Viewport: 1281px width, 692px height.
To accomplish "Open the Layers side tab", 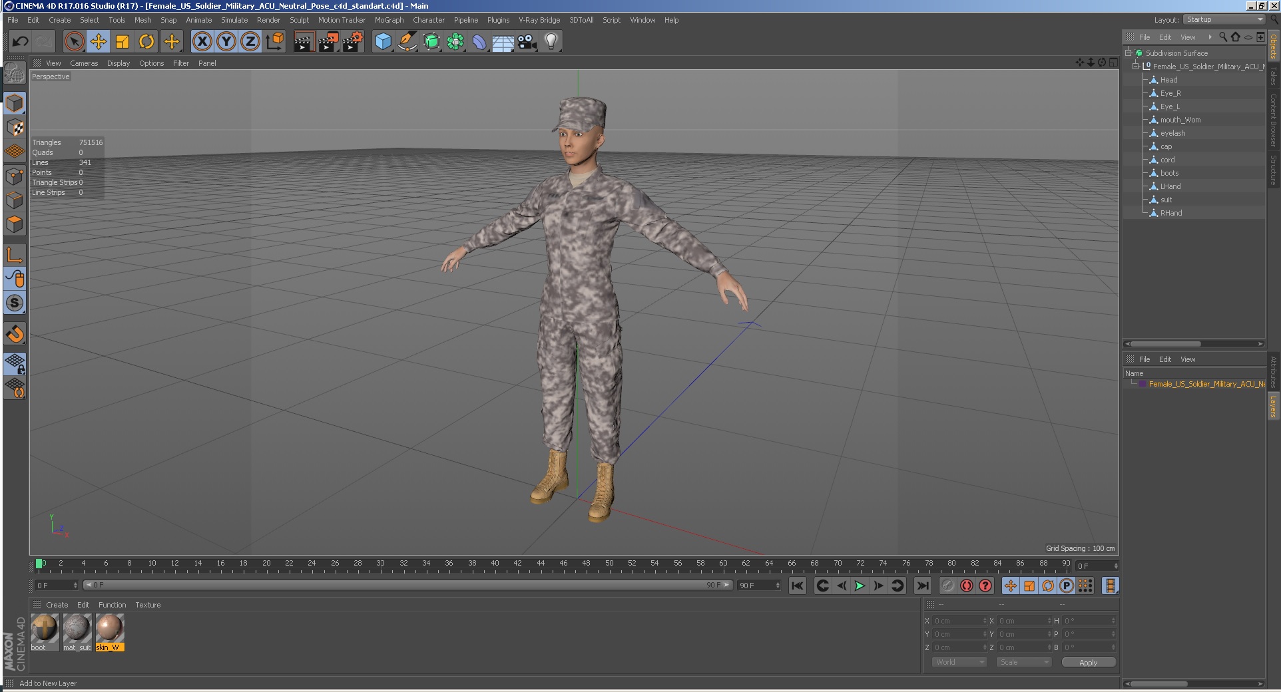I will tap(1273, 407).
